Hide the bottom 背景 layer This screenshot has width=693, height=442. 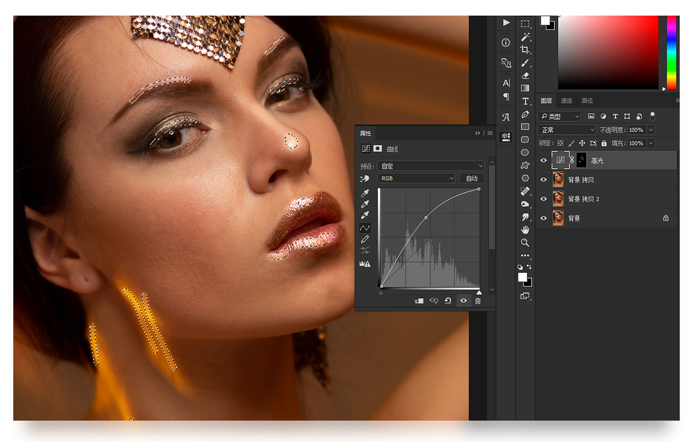click(x=543, y=218)
